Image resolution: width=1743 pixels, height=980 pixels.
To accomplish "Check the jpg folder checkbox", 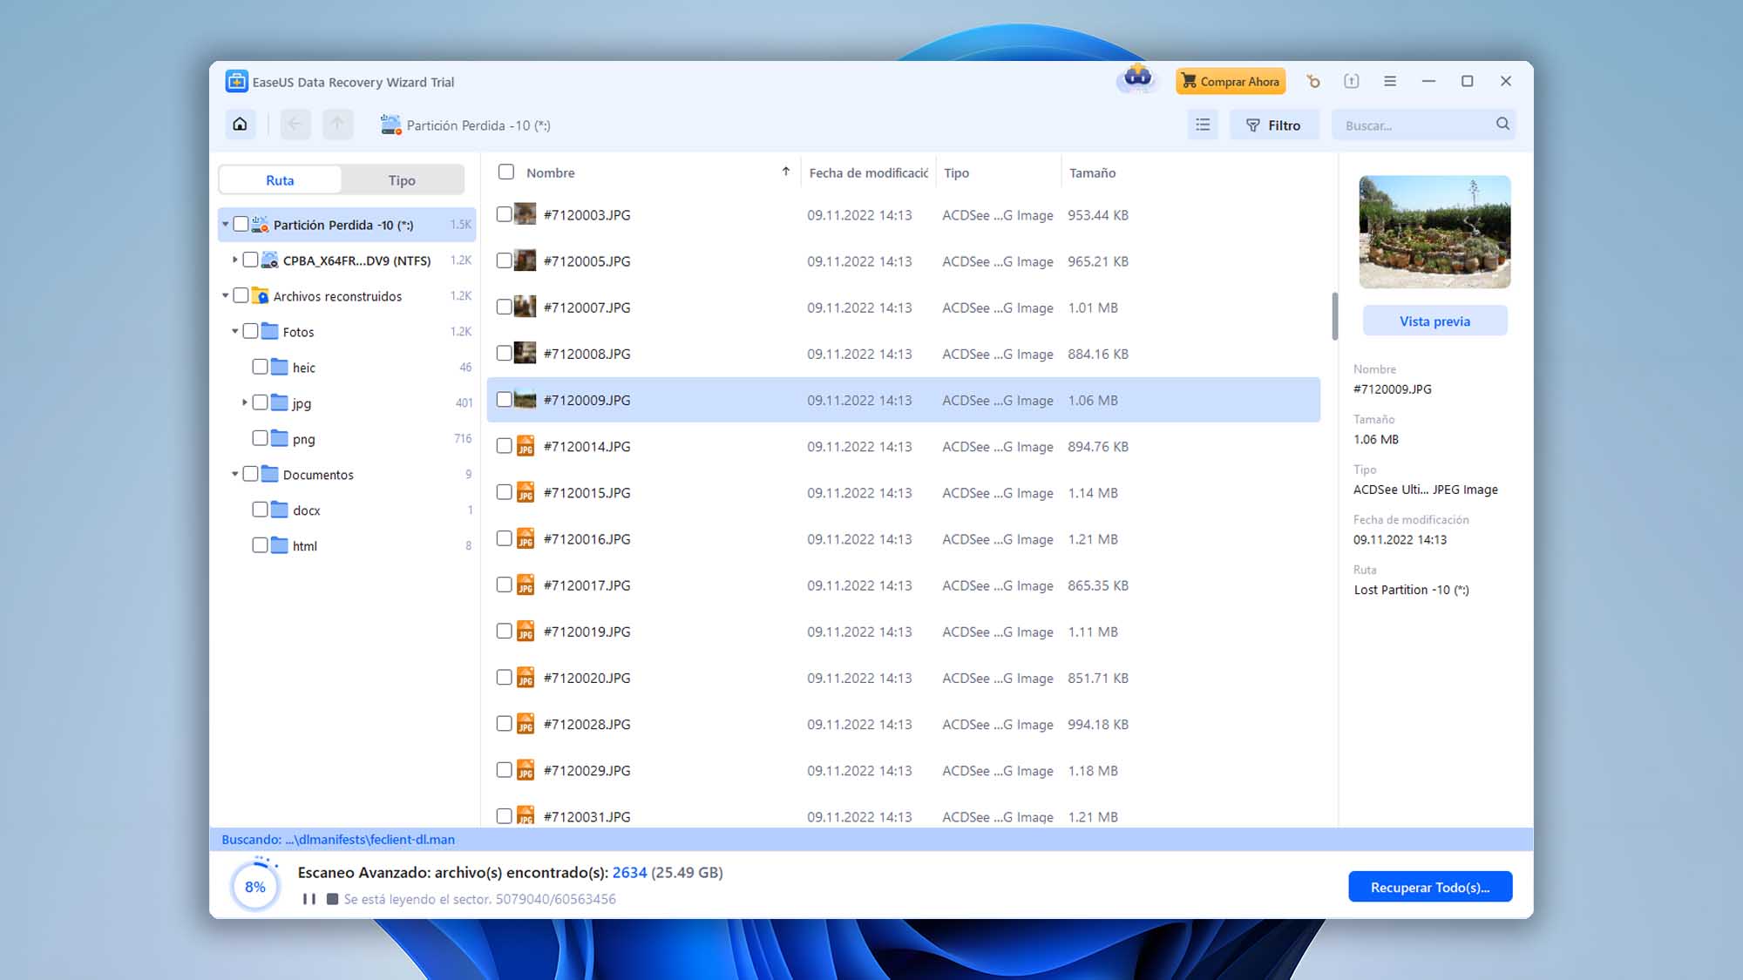I will pos(260,402).
